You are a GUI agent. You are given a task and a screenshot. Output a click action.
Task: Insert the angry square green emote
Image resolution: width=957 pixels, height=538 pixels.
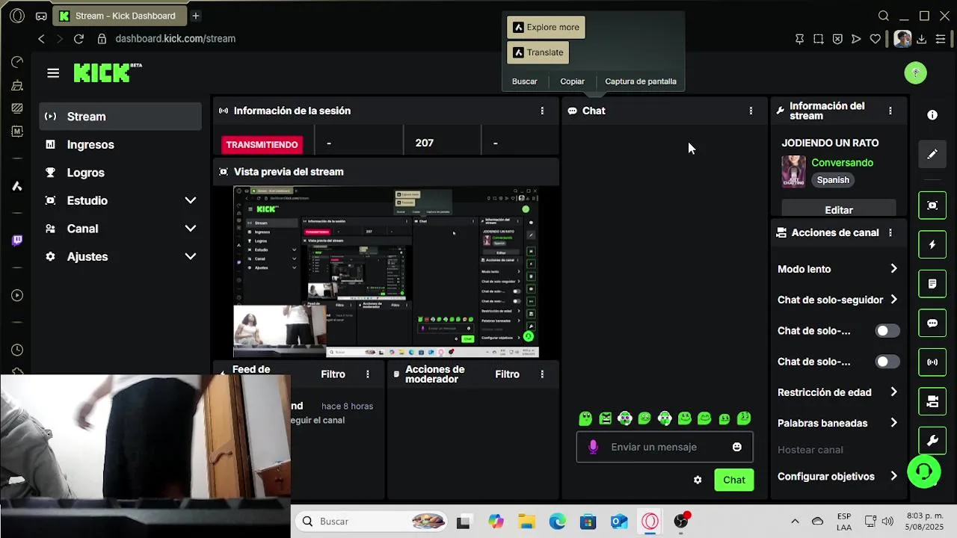pyautogui.click(x=606, y=418)
